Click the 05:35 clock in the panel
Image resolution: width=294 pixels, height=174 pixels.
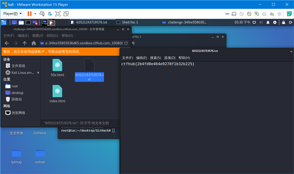pos(242,22)
